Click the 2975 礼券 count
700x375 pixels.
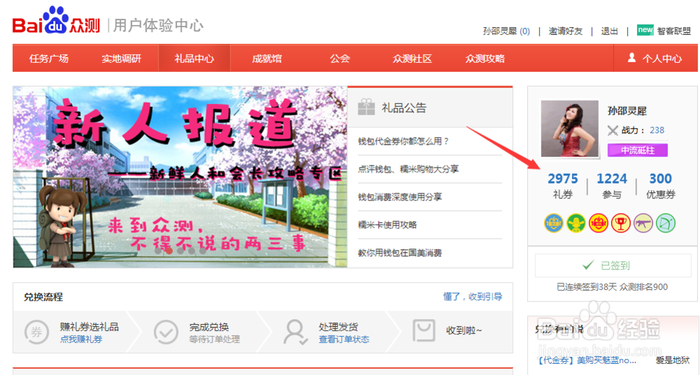[x=563, y=185]
